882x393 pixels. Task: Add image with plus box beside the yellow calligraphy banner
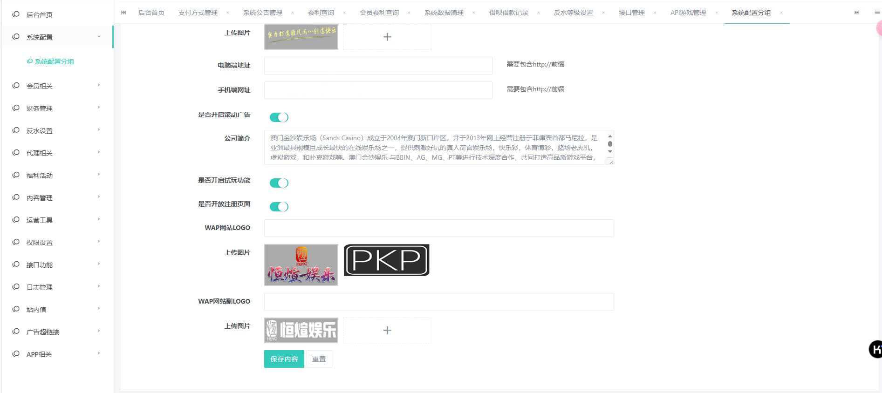[x=387, y=37]
